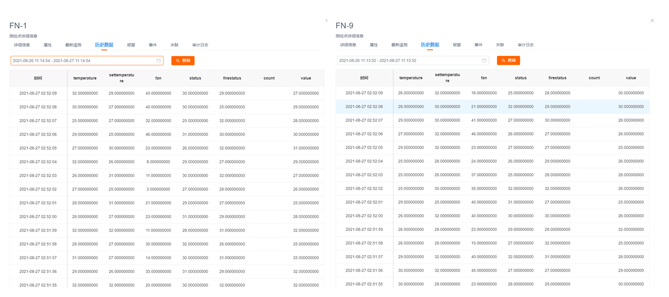This screenshot has width=669, height=297.
Task: Open 审计日志 tab in FN-9 panel
Action: (526, 45)
